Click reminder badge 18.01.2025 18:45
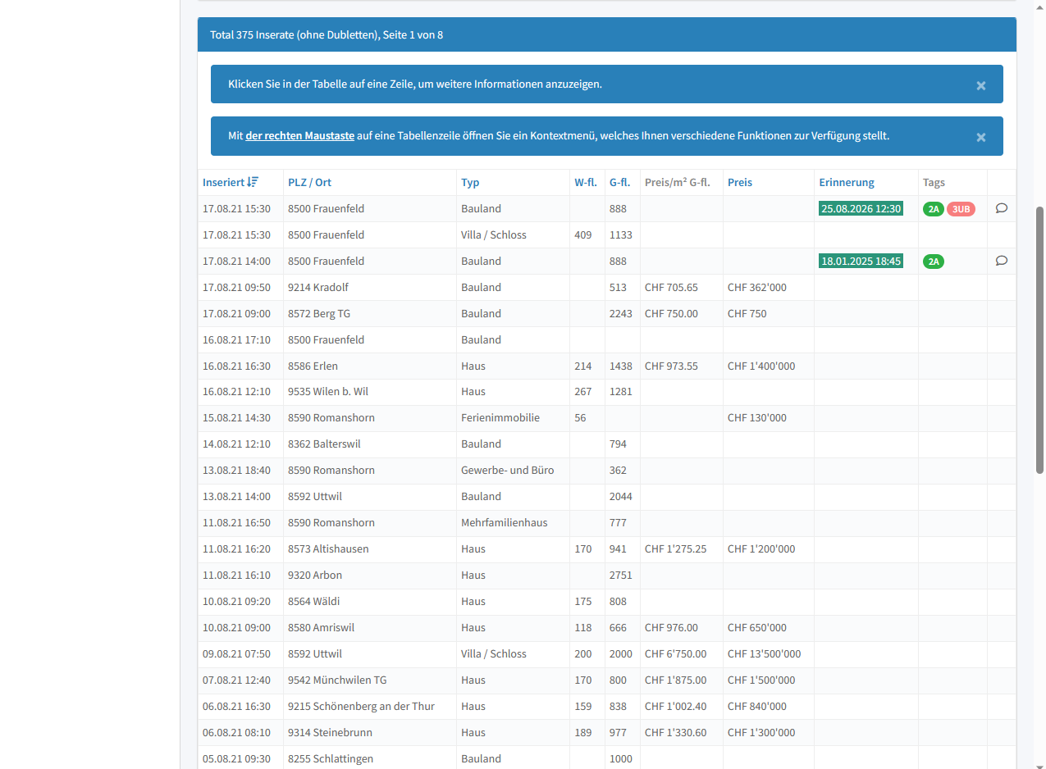 pos(861,261)
